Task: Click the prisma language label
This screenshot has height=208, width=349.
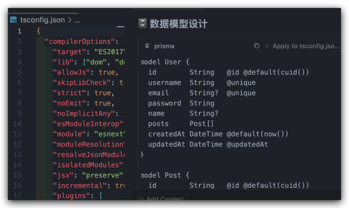Action: tap(164, 46)
